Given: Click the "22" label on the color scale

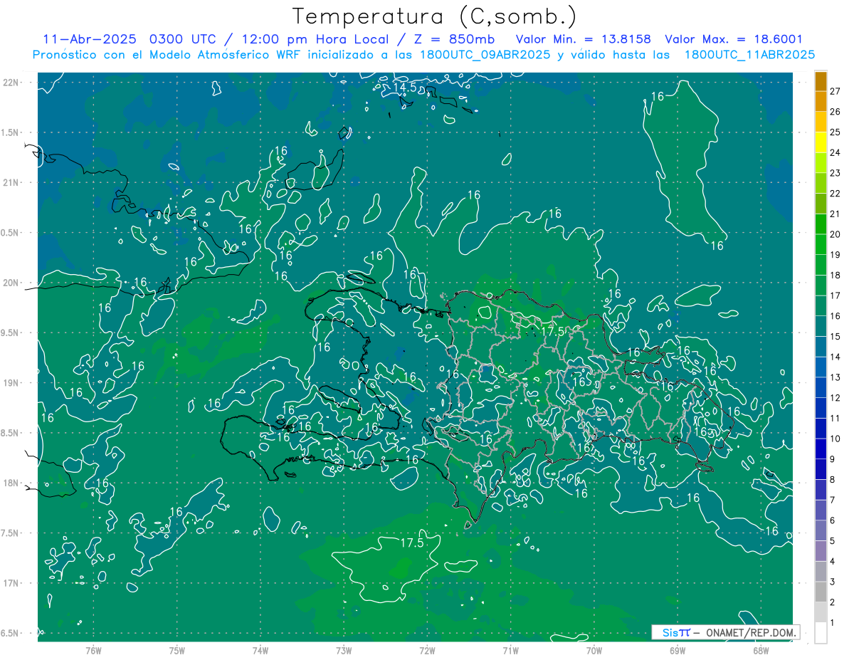Looking at the screenshot, I should (x=835, y=193).
